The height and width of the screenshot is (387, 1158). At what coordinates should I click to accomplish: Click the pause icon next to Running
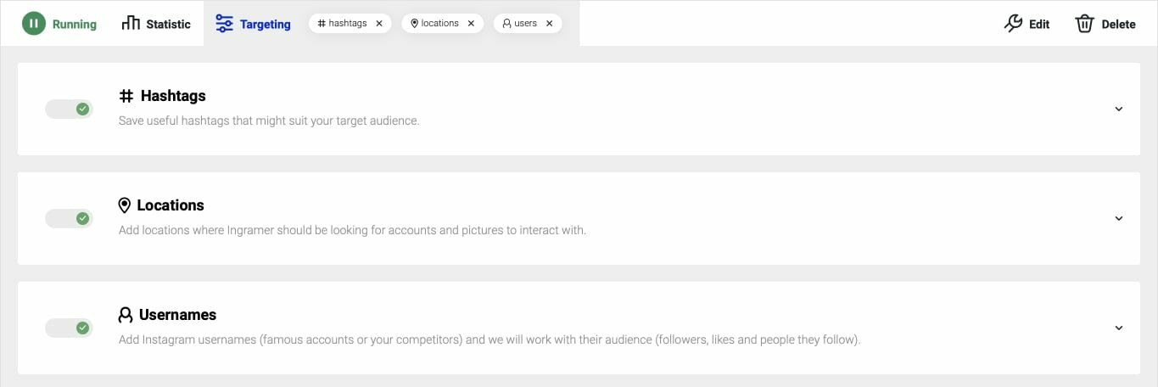[x=34, y=24]
